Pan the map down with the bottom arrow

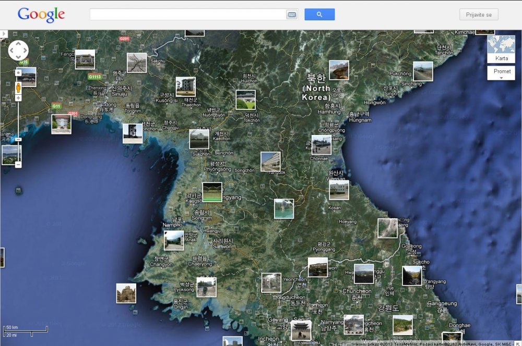coord(18,57)
